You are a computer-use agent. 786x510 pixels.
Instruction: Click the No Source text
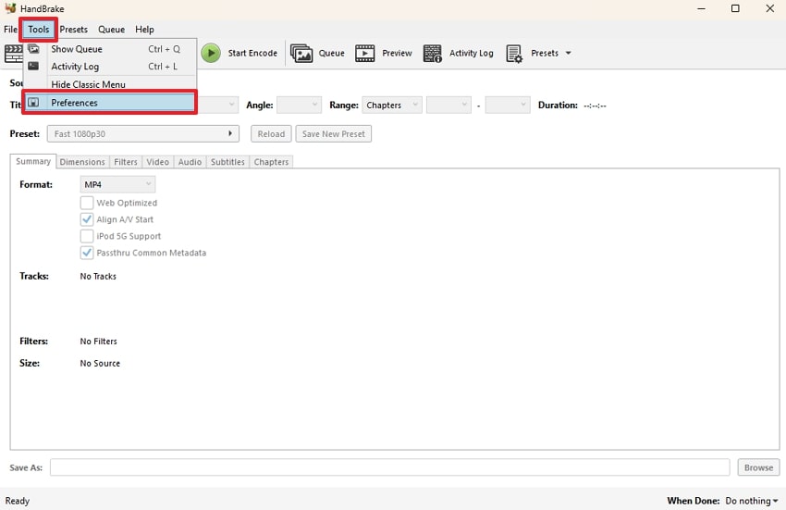click(100, 363)
